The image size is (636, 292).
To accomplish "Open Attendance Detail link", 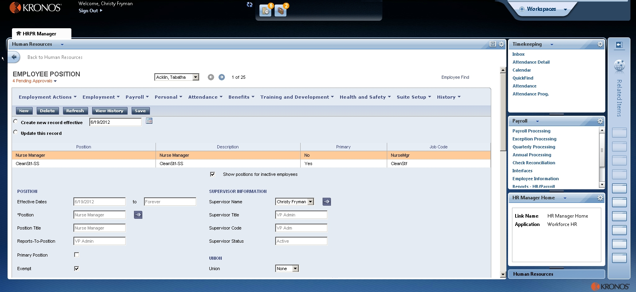I will [x=531, y=62].
